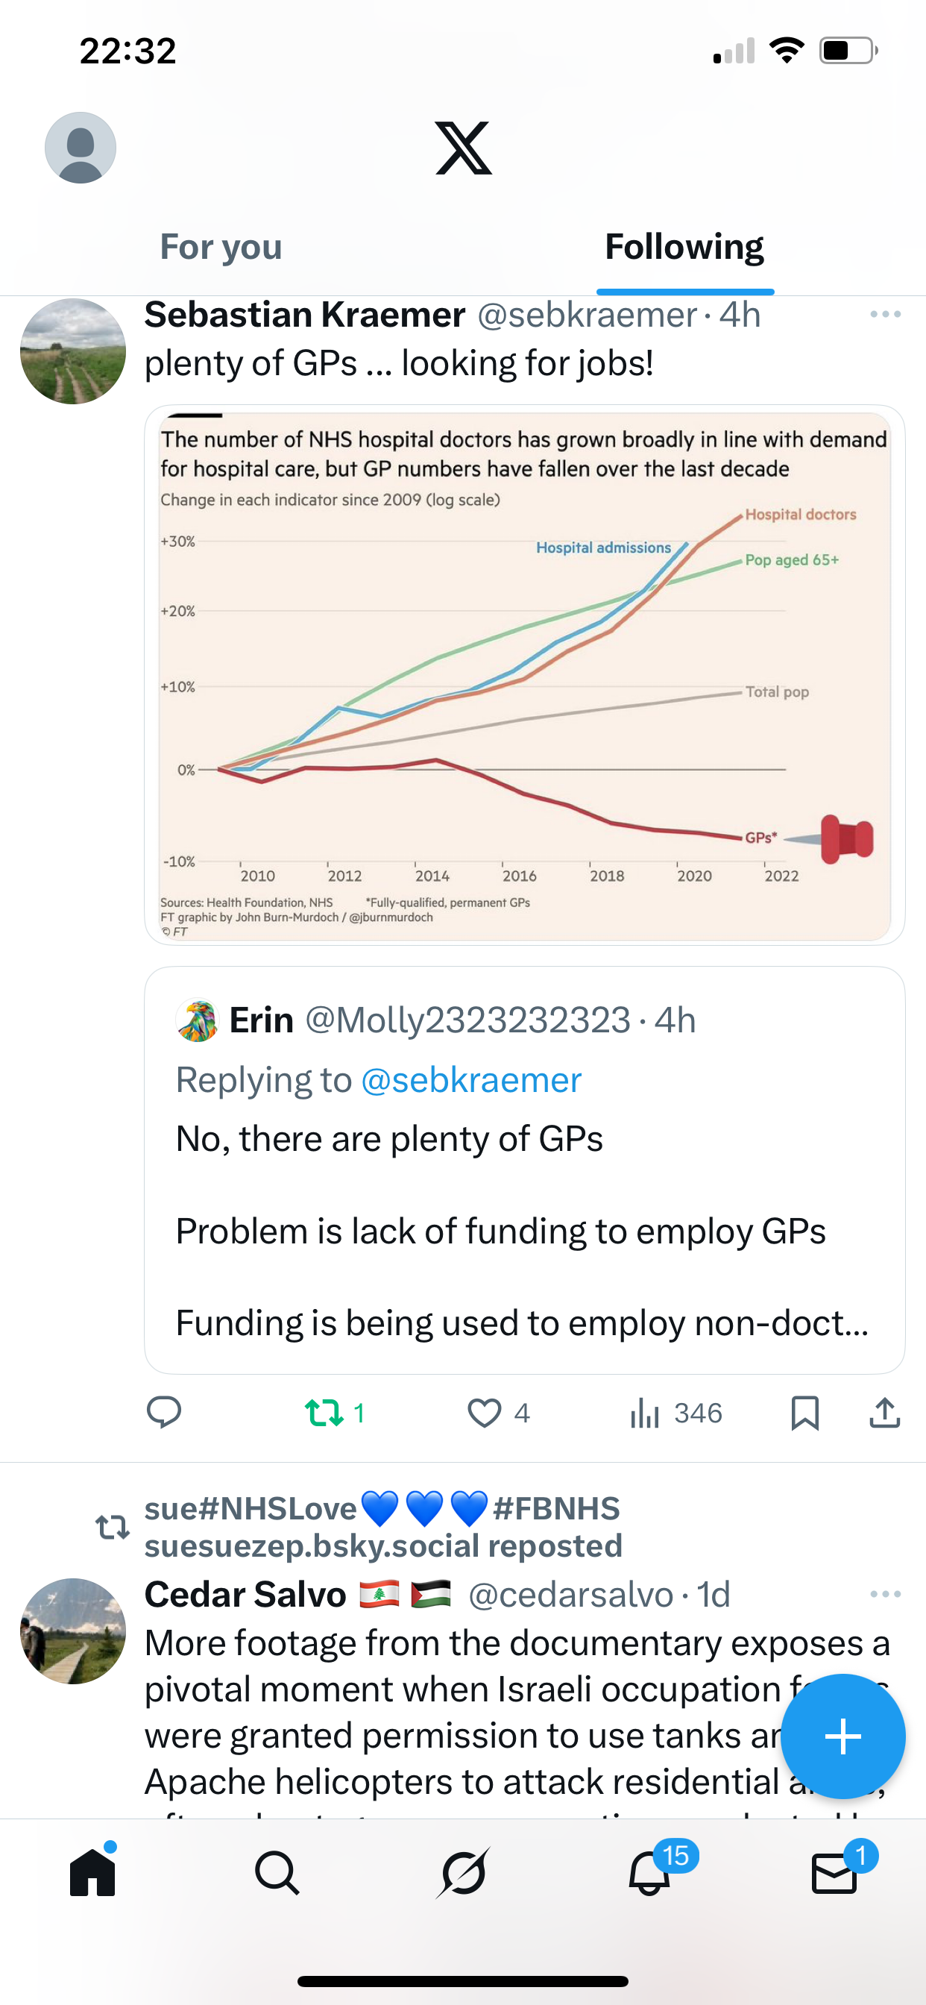The width and height of the screenshot is (926, 2005).
Task: Go to Home in bottom navigation
Action: 92,1871
